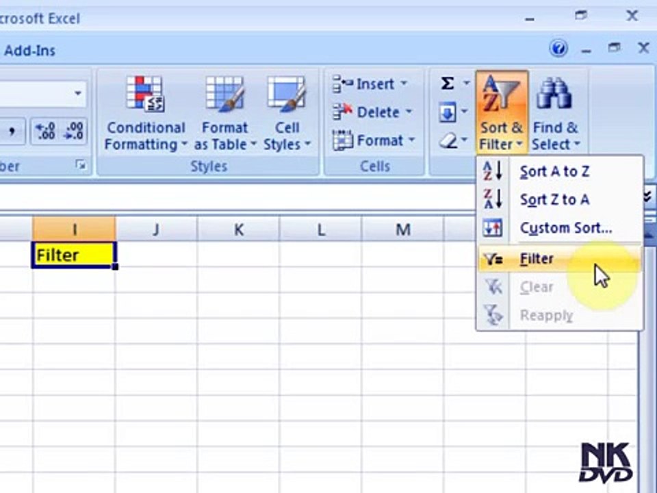Expand the Insert dropdown arrow
This screenshot has width=657, height=493.
[x=403, y=83]
